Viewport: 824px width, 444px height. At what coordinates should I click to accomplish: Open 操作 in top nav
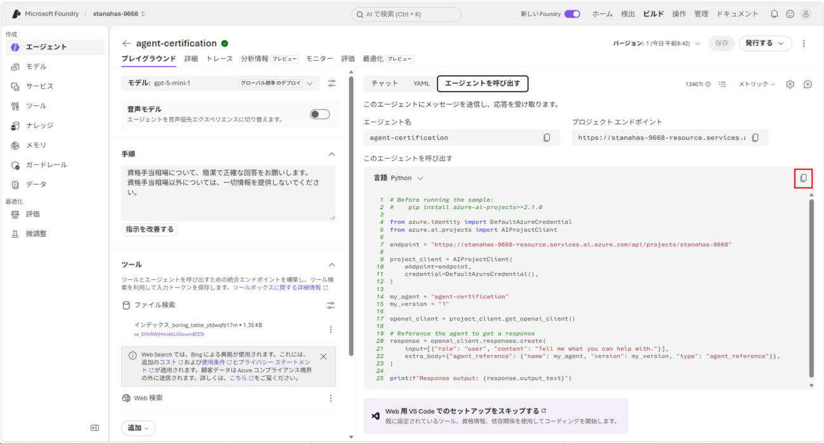pyautogui.click(x=679, y=13)
